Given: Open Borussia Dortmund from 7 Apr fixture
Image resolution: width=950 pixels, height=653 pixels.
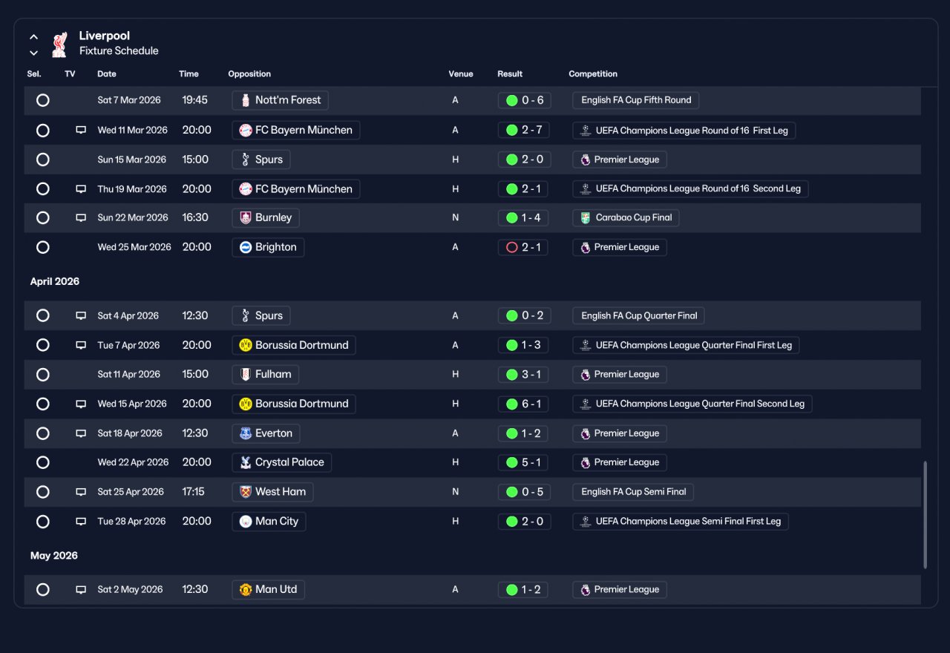Looking at the screenshot, I should [294, 345].
